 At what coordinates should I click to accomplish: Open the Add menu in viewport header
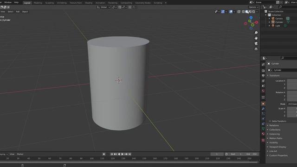point(18,12)
